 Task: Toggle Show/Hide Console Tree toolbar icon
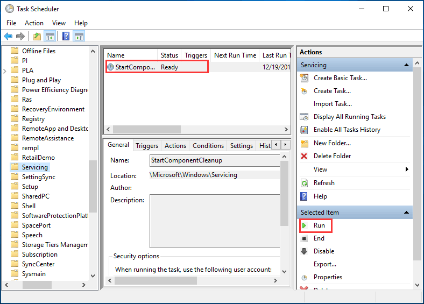[50, 36]
